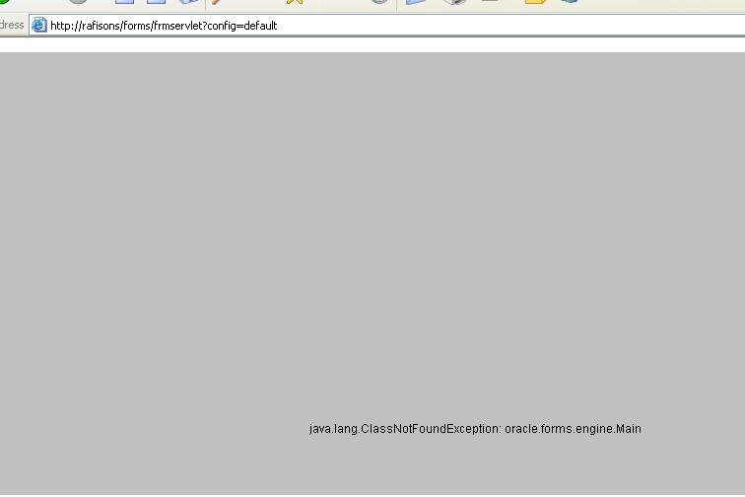Click the page icon beside the URL

pos(39,26)
